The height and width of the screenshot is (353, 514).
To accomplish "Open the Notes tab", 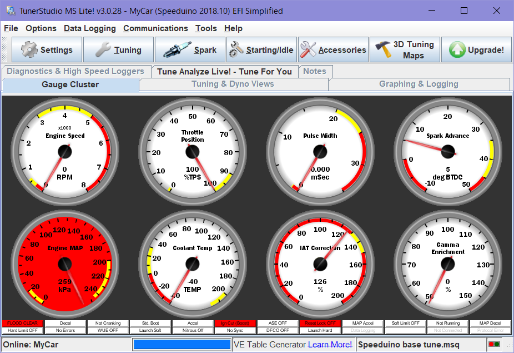I will (315, 71).
